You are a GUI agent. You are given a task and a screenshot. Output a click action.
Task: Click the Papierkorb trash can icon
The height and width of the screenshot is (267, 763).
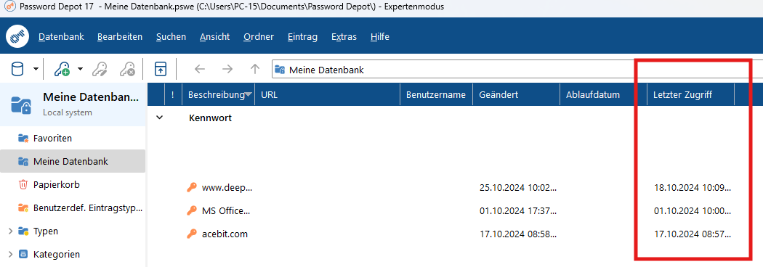[23, 184]
